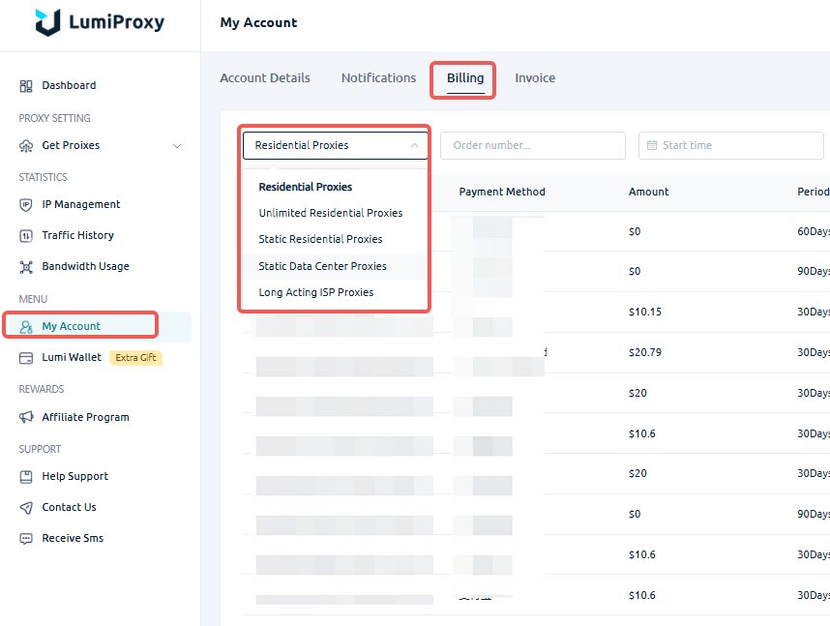
Task: Click the My Account page title
Action: (x=259, y=23)
